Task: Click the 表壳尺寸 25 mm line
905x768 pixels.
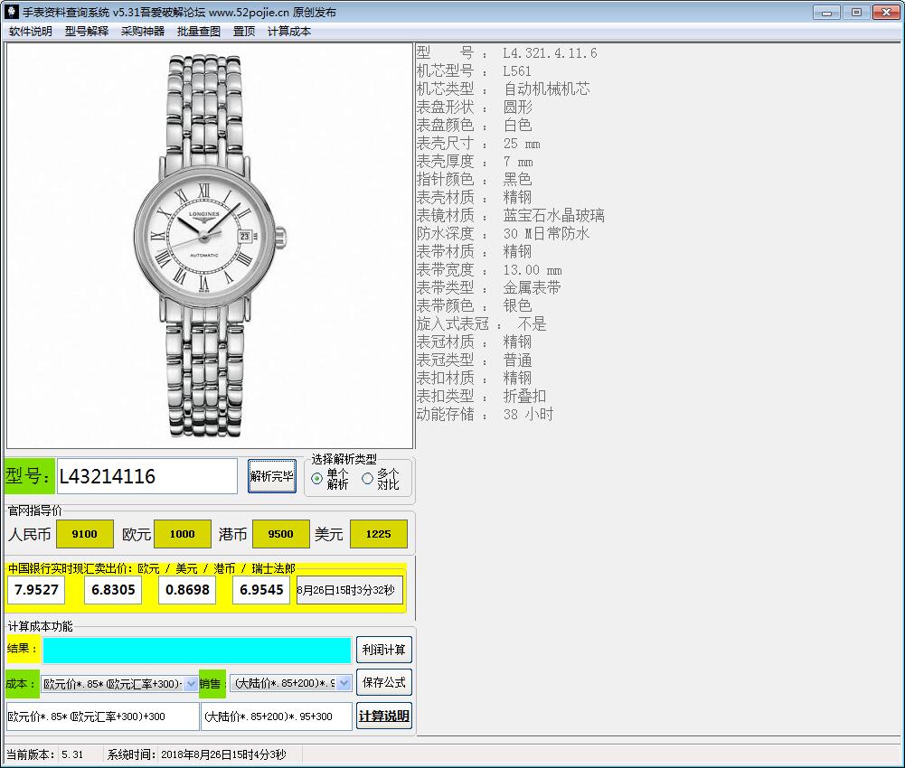Action: [478, 143]
